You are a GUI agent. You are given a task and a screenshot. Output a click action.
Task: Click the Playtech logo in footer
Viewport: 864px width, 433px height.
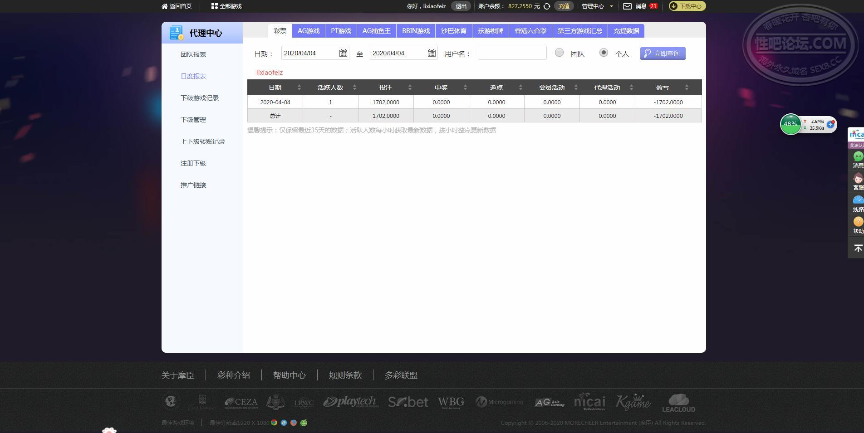tap(351, 402)
